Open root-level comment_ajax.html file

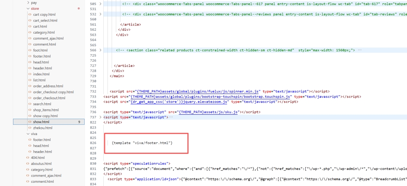point(46,175)
